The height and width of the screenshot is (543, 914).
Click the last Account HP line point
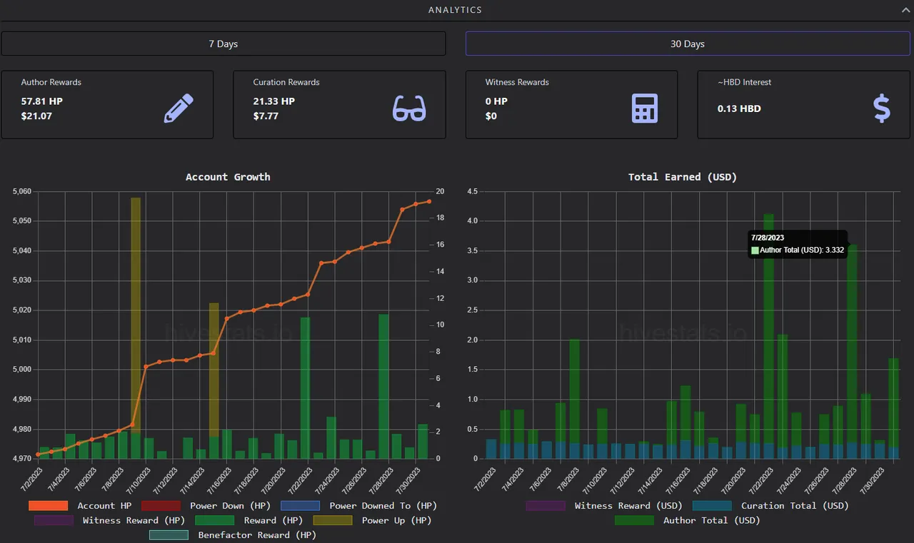430,201
